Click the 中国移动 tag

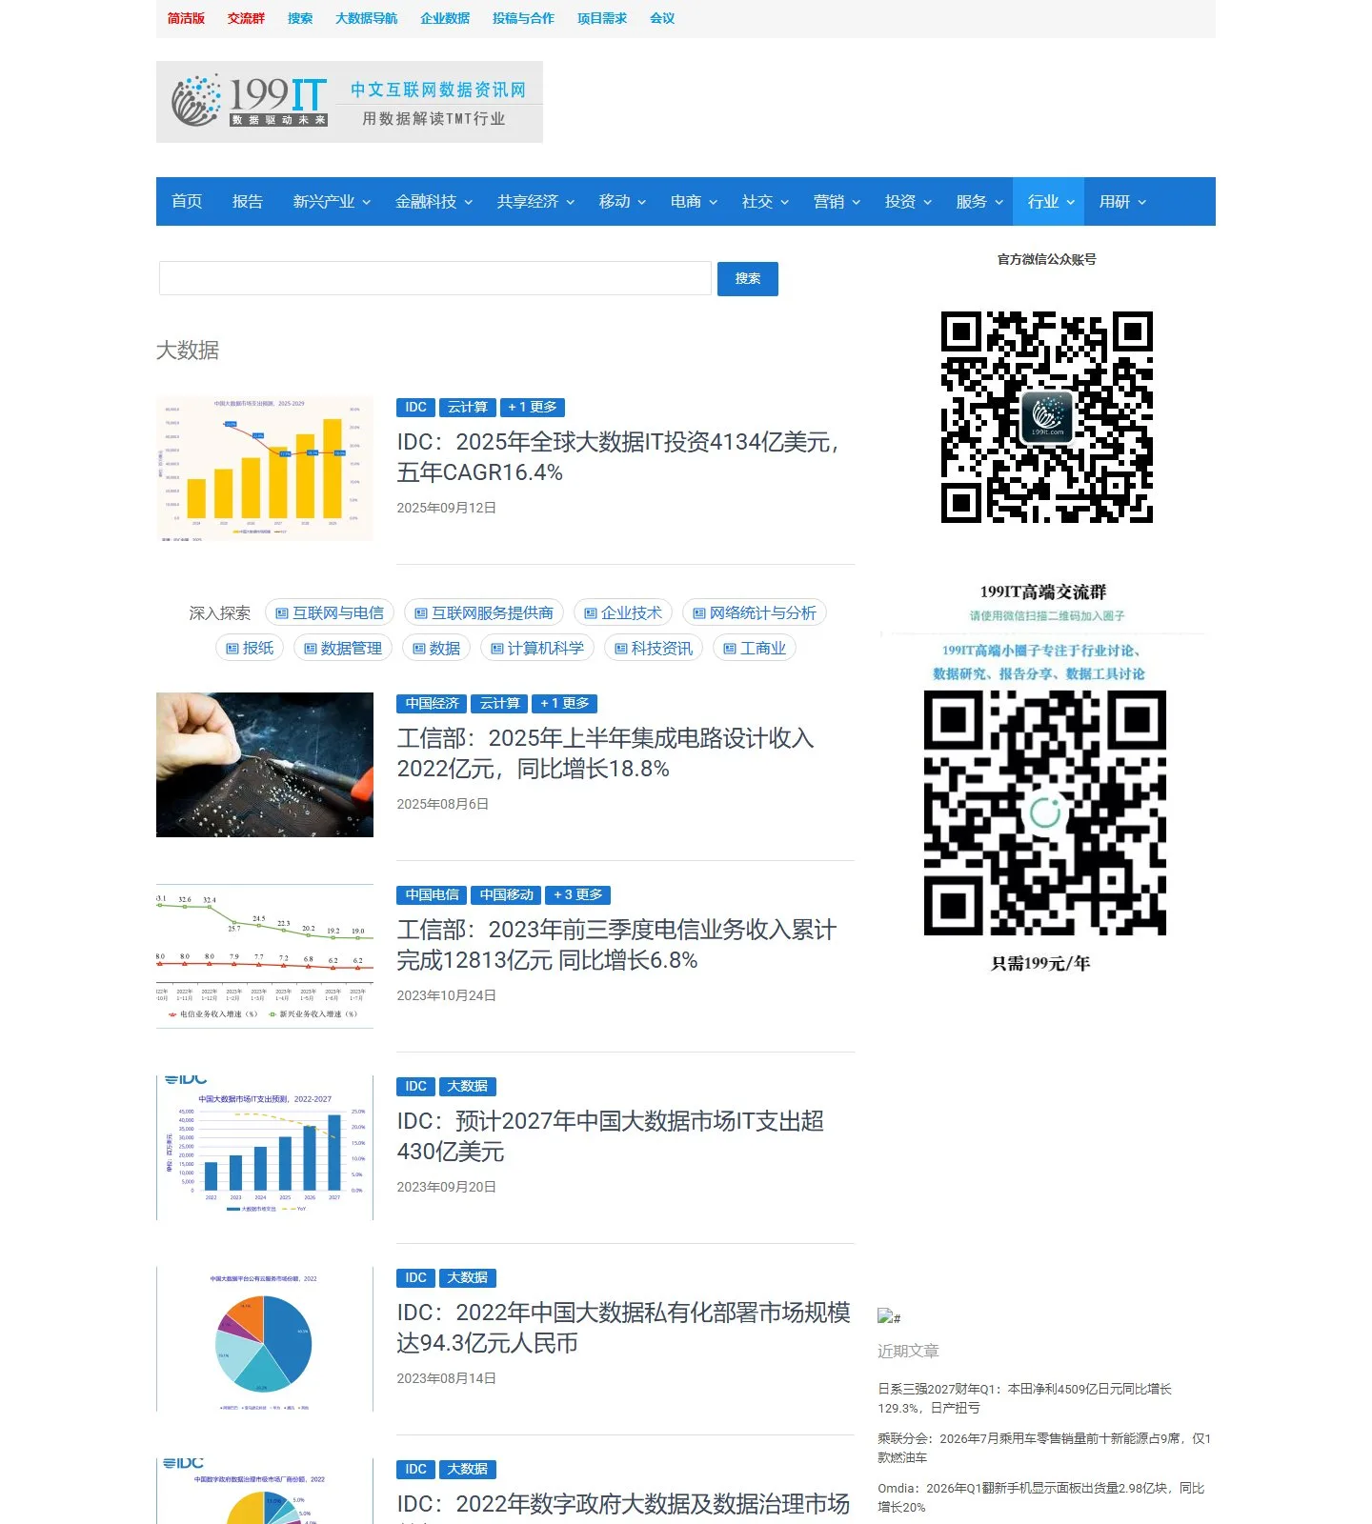coord(506,895)
